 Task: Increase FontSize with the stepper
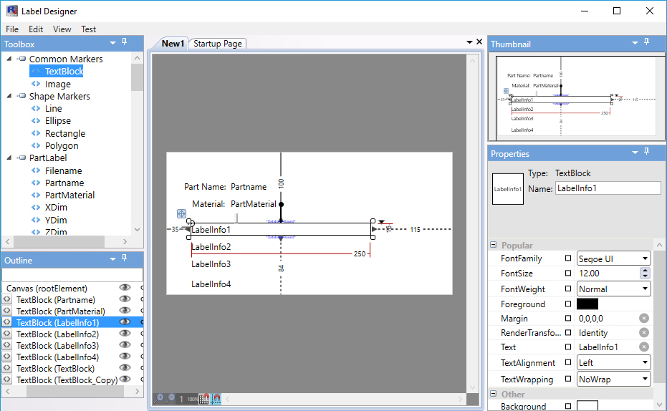coord(646,271)
